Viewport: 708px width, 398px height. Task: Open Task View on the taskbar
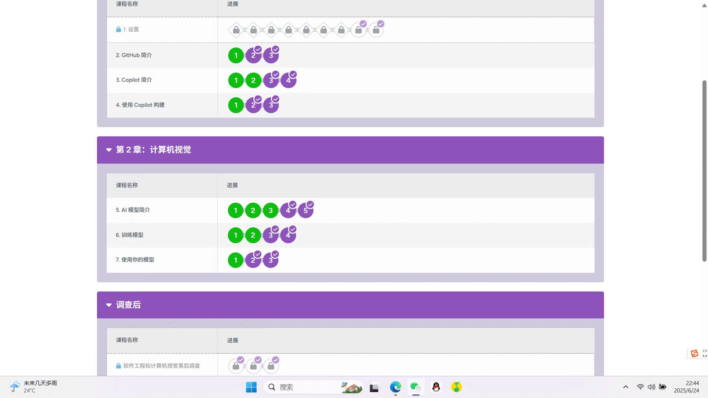click(x=374, y=387)
